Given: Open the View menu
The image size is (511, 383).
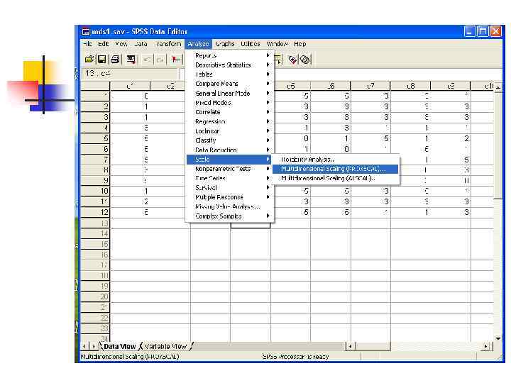Looking at the screenshot, I should (121, 44).
